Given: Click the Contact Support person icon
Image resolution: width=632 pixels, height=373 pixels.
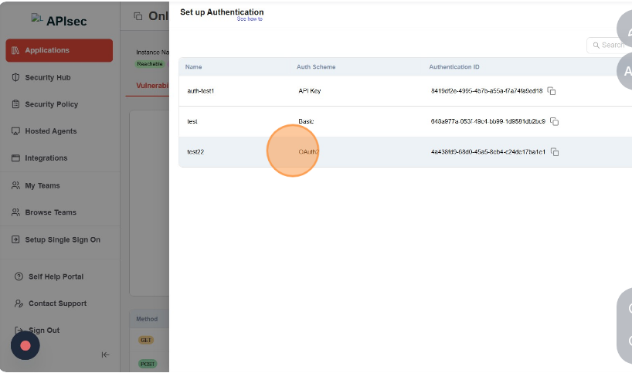Looking at the screenshot, I should (x=19, y=303).
